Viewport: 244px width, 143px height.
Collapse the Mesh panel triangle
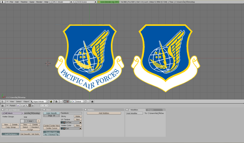click(x=44, y=110)
